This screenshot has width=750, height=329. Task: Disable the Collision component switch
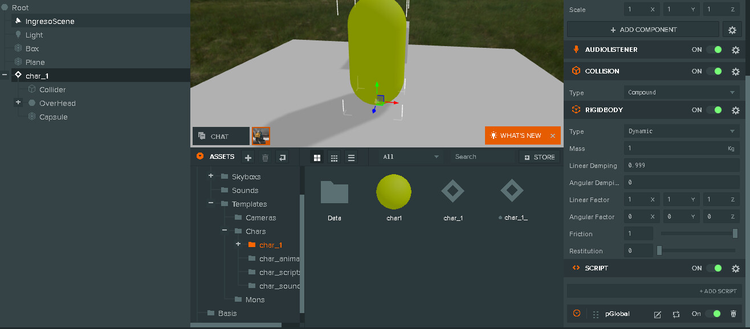point(714,72)
